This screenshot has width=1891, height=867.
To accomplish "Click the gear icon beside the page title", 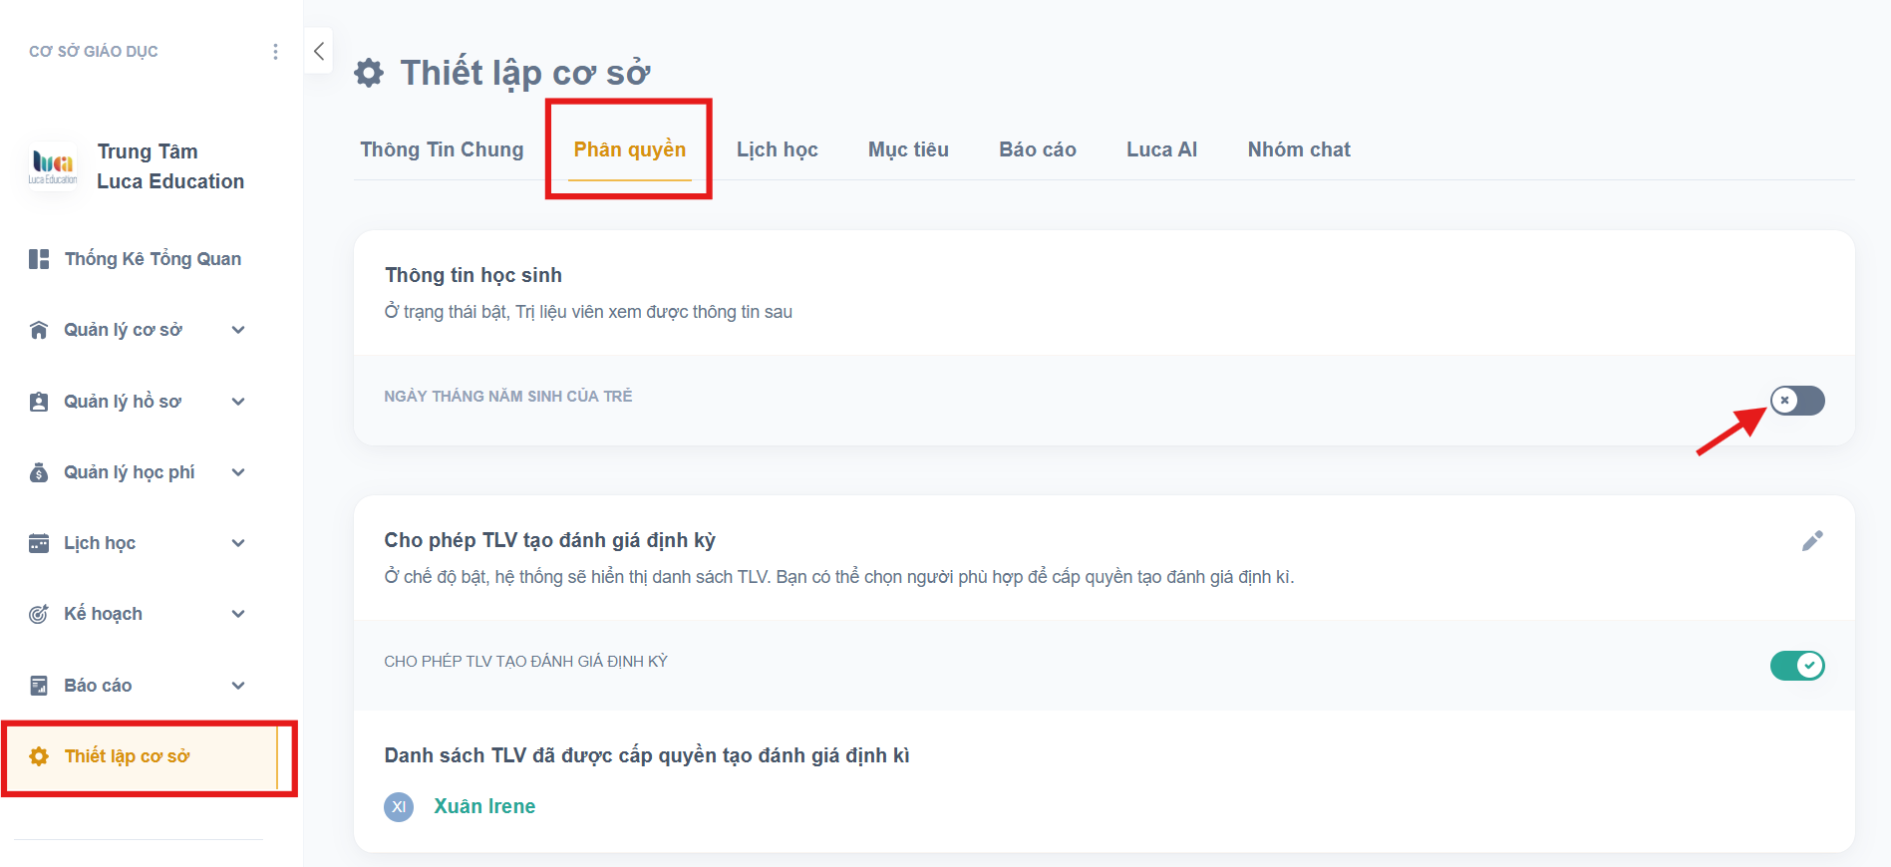I will pos(369,73).
